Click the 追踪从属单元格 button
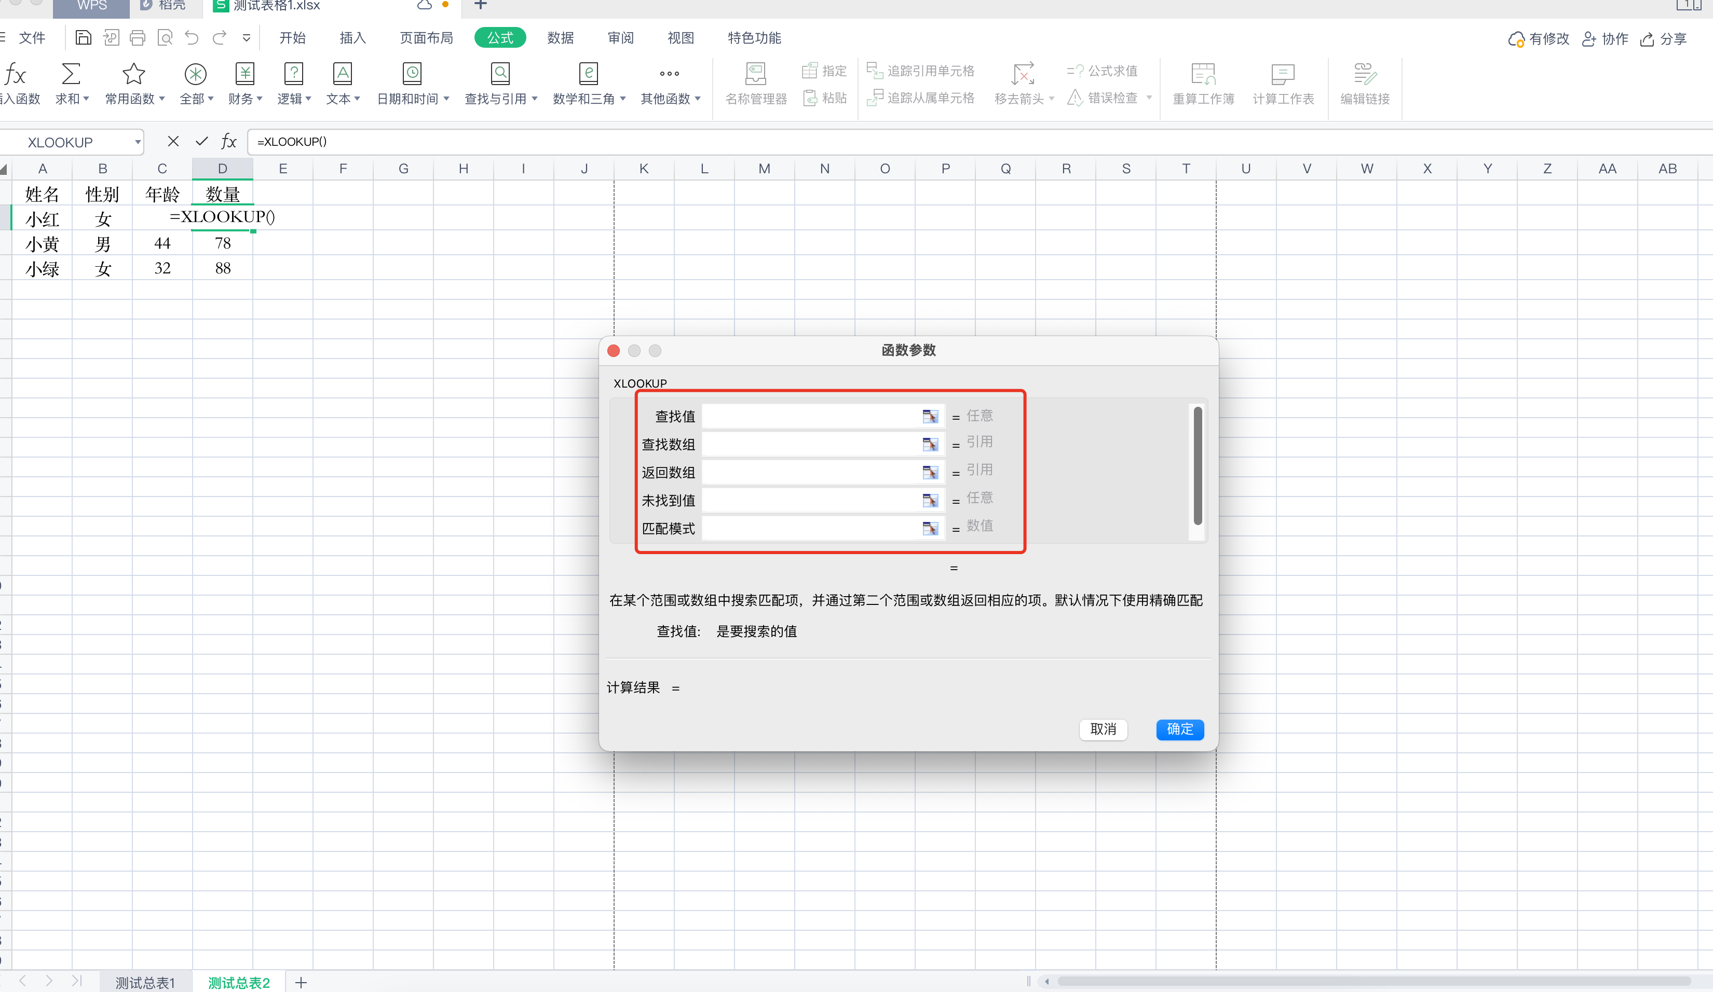The image size is (1713, 992). click(920, 98)
